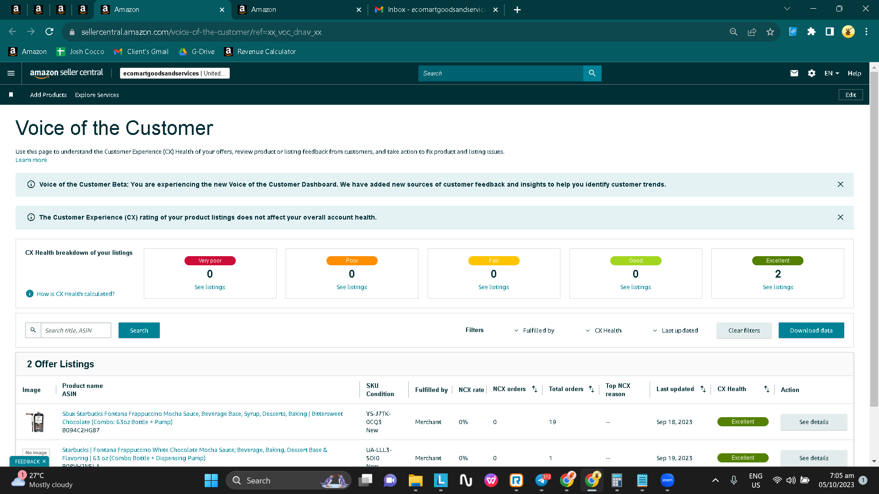Viewport: 879px width, 494px height.
Task: Sort the CX Health column
Action: (x=767, y=389)
